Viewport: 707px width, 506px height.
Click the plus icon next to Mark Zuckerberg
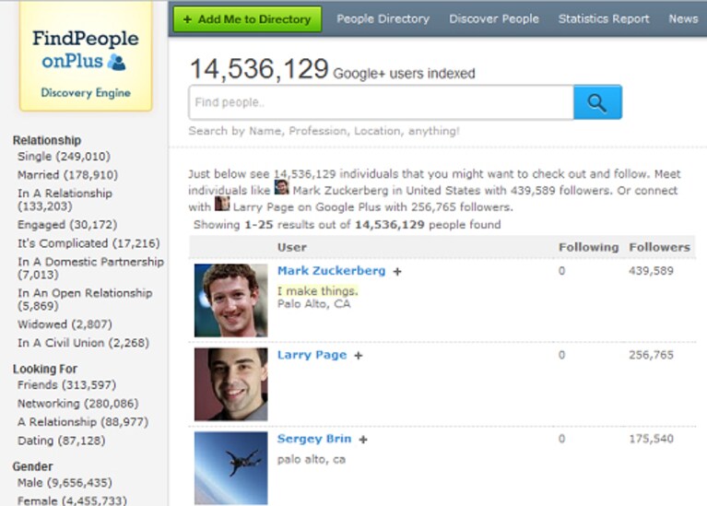[x=396, y=272]
